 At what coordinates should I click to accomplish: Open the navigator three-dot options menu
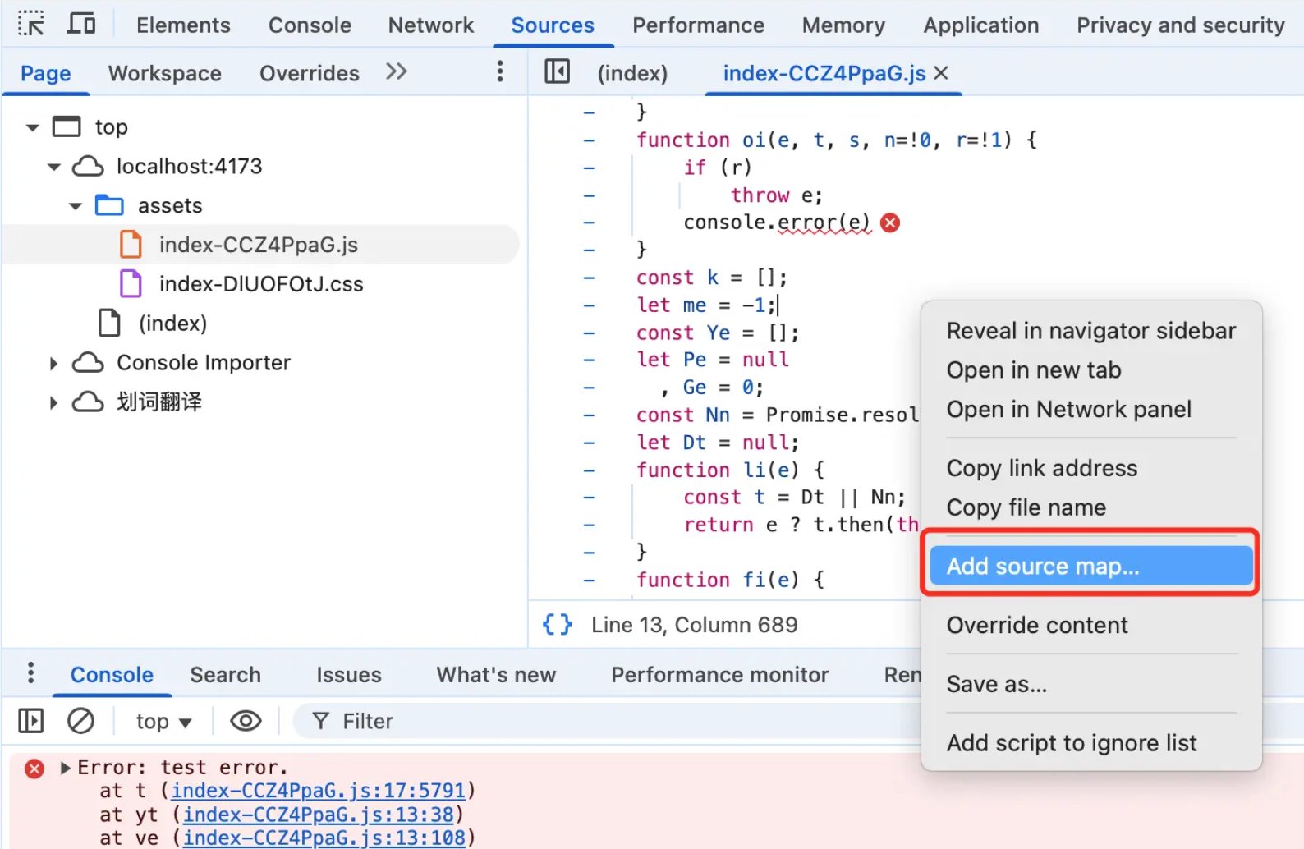tap(499, 71)
